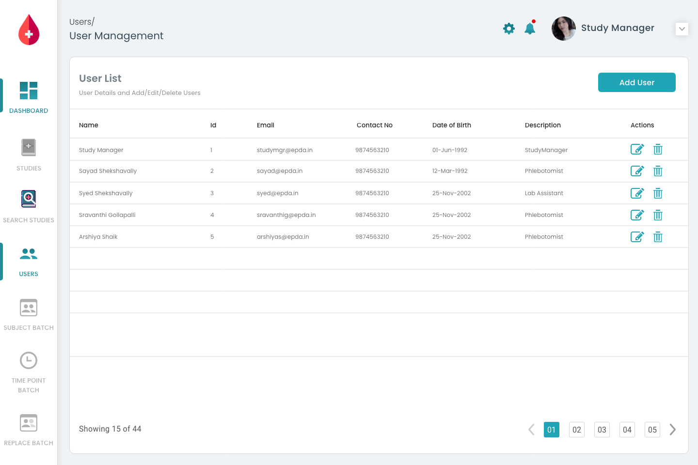Screen dimensions: 698x465
Task: Click the Date of Birth column header
Action: [452, 125]
